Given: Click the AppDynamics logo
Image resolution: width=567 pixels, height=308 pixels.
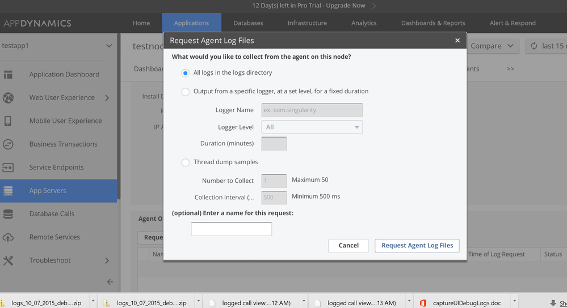Looking at the screenshot, I should point(37,23).
